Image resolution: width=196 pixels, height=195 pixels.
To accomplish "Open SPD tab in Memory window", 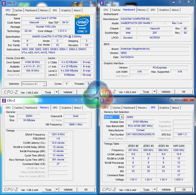I will (55, 108).
